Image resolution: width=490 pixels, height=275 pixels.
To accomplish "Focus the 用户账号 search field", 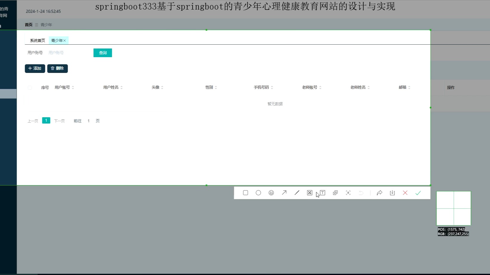I will (x=69, y=53).
